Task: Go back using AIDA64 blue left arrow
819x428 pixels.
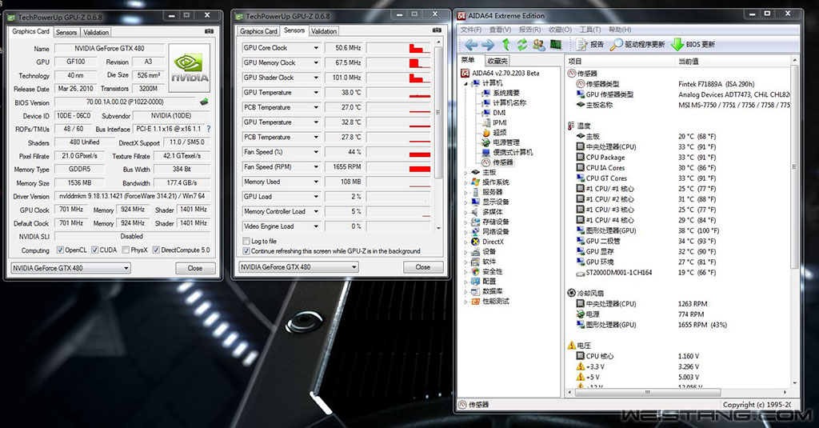Action: 471,45
